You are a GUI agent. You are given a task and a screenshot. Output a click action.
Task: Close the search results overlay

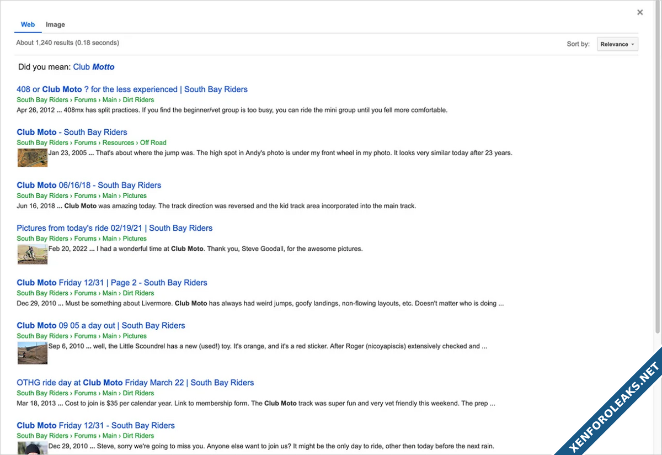[x=640, y=12]
